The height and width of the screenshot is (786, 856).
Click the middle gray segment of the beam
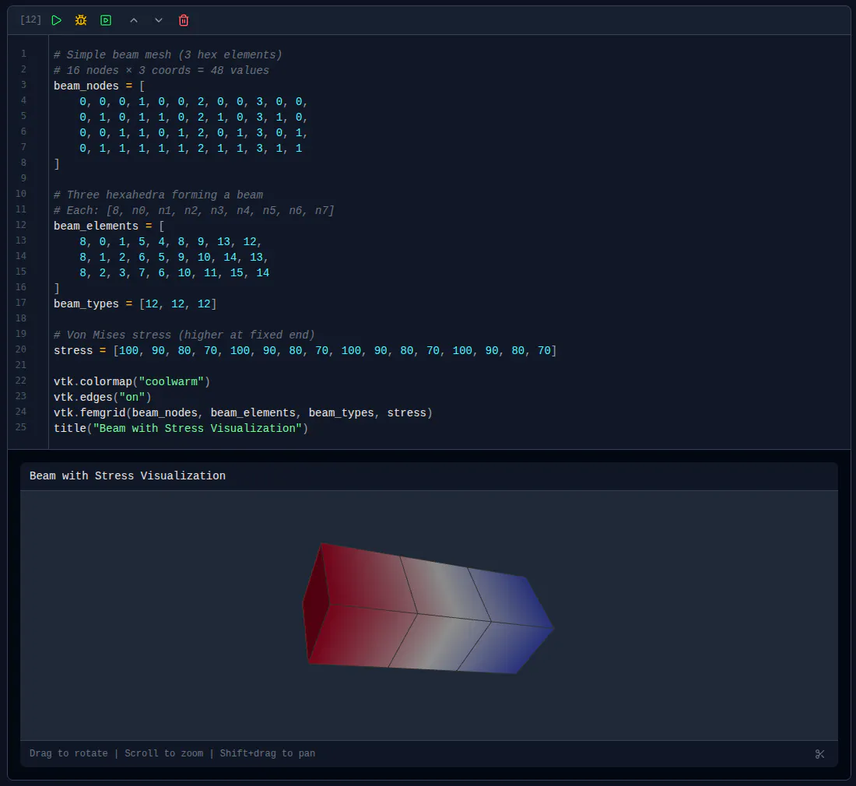pyautogui.click(x=440, y=614)
